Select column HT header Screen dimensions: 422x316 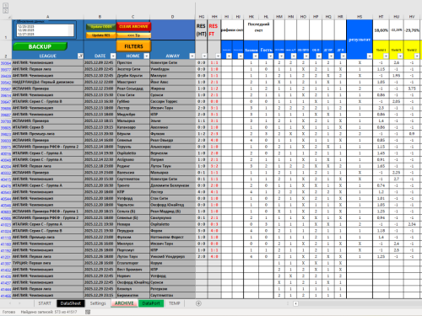pyautogui.click(x=381, y=17)
